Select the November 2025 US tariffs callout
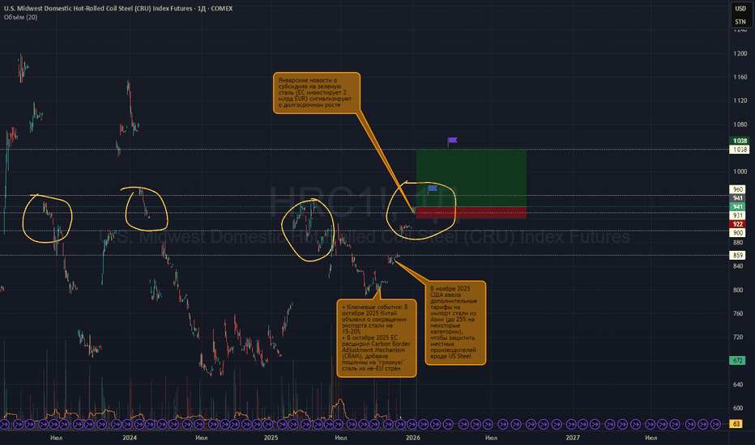The height and width of the screenshot is (445, 755). click(454, 324)
